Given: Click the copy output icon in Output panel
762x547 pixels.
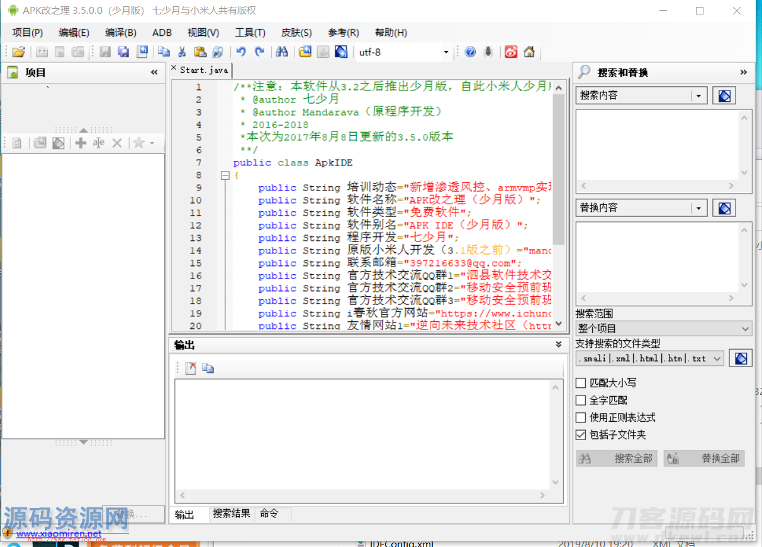Looking at the screenshot, I should coord(208,369).
